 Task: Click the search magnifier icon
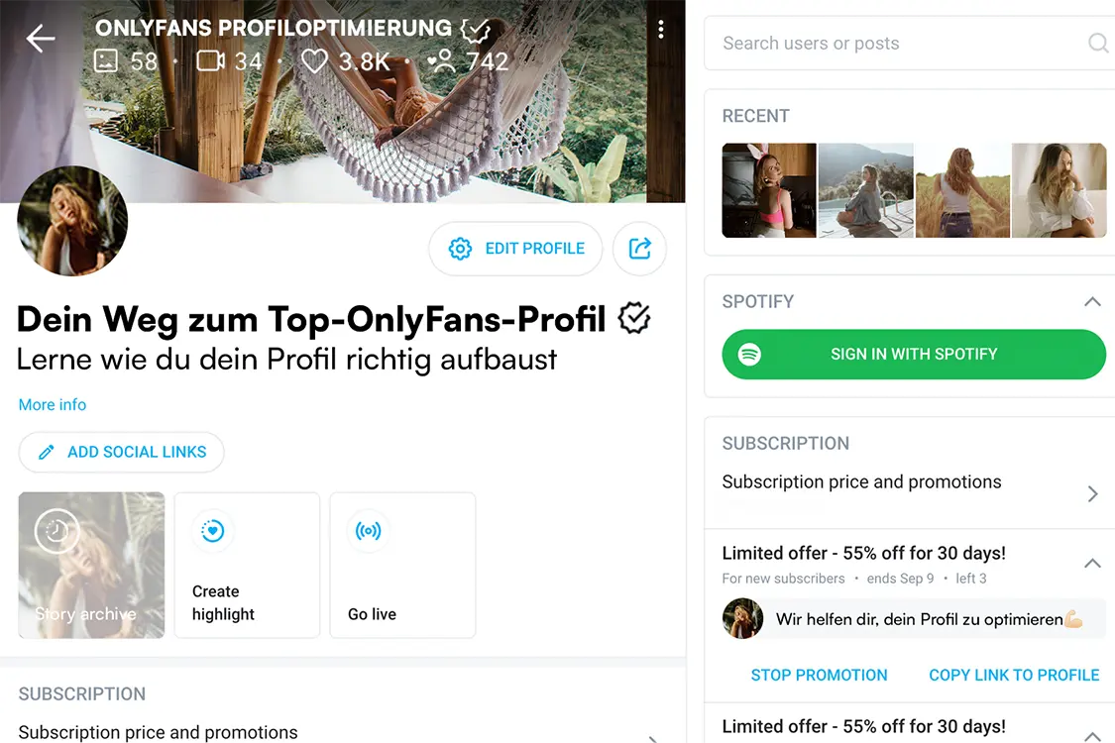point(1097,43)
